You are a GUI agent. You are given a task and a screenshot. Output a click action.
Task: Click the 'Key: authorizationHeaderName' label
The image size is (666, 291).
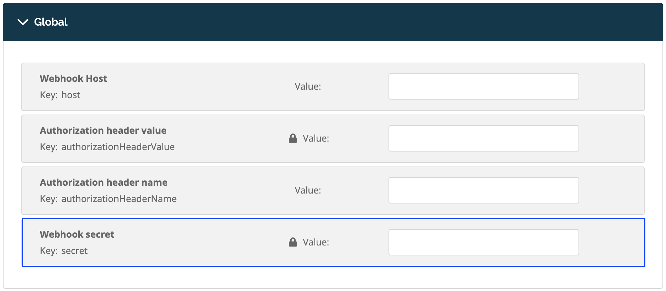108,199
